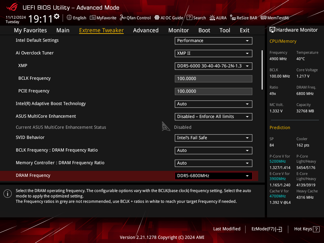324x243 pixels.
Task: Open the Tool tab
Action: [x=225, y=30]
